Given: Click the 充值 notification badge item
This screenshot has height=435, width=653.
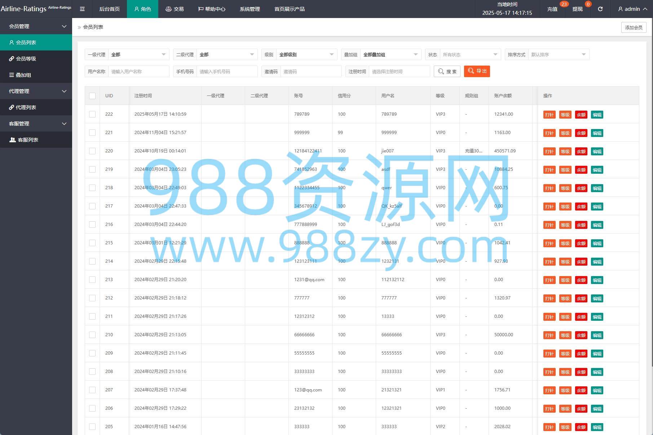Looking at the screenshot, I should coord(552,9).
